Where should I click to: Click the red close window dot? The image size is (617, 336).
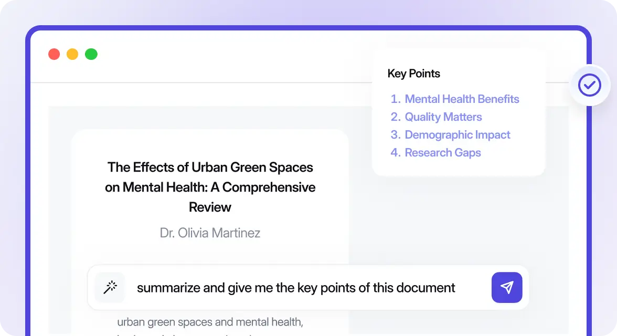(x=54, y=54)
